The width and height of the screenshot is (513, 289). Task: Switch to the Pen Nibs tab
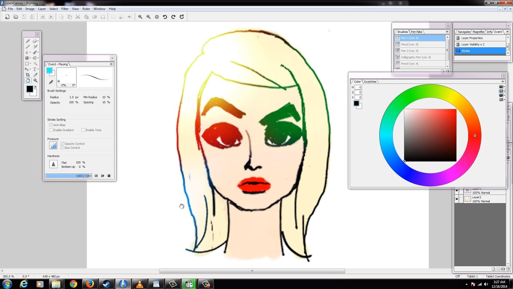tap(416, 32)
